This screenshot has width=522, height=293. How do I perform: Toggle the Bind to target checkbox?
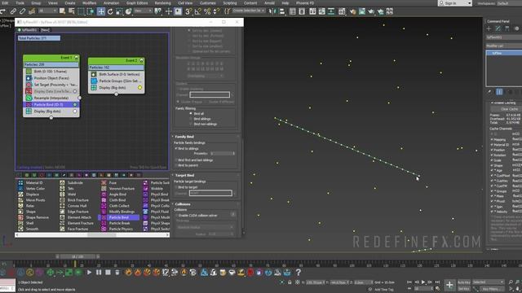pyautogui.click(x=176, y=187)
